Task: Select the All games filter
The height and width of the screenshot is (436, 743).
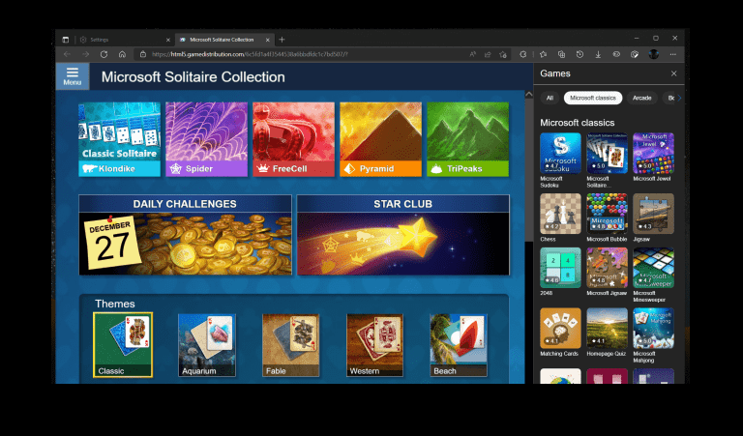Action: pos(550,98)
